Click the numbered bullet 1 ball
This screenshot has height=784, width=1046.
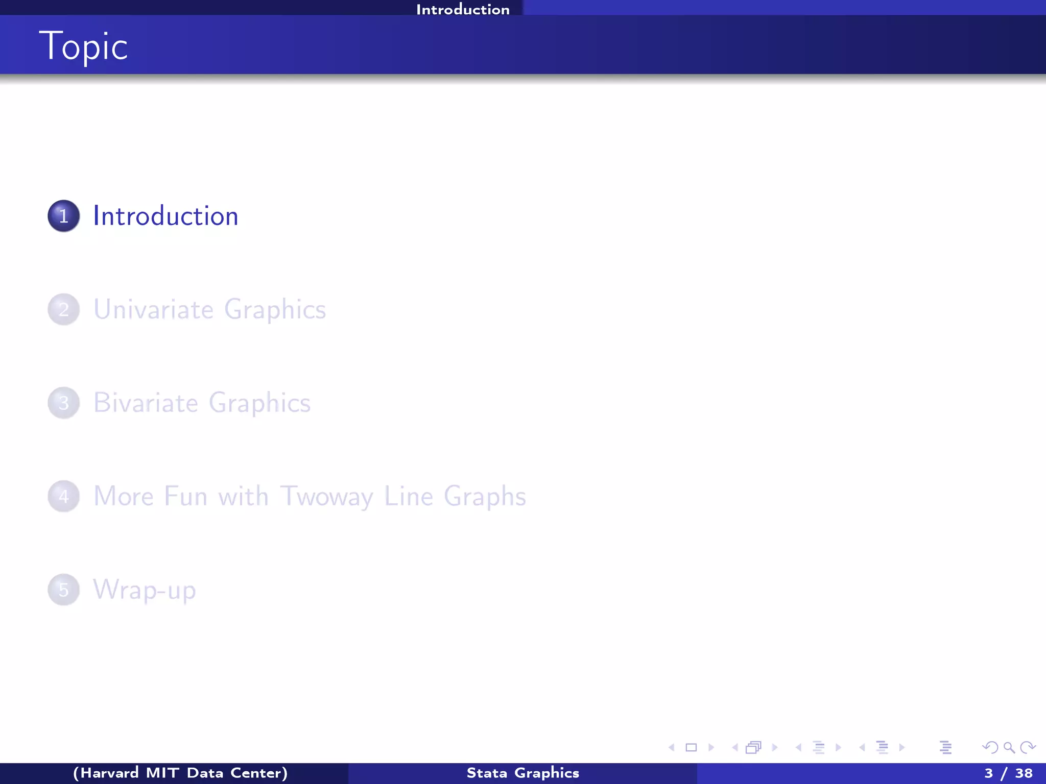[64, 216]
